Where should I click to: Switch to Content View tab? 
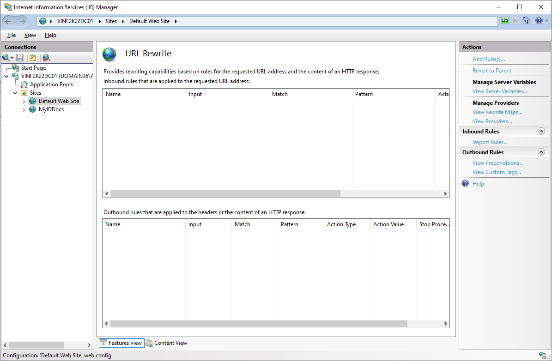[x=166, y=343]
